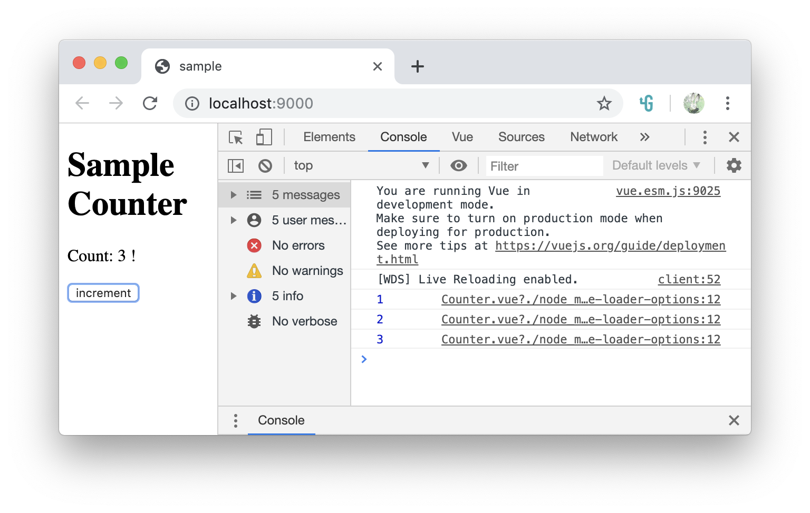Open DevTools three-dot customize menu

[705, 137]
